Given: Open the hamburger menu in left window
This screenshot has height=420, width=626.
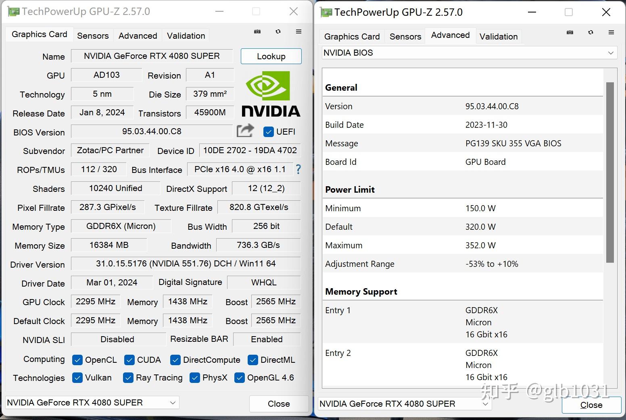Looking at the screenshot, I should tap(298, 31).
